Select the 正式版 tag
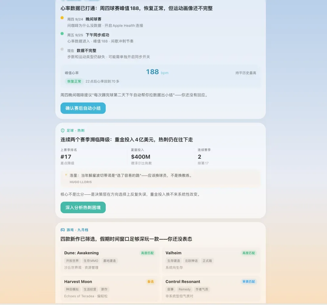 pos(207,260)
